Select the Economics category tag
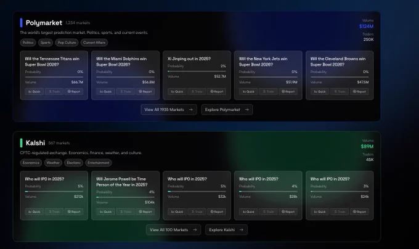The width and height of the screenshot is (419, 249). (31, 163)
